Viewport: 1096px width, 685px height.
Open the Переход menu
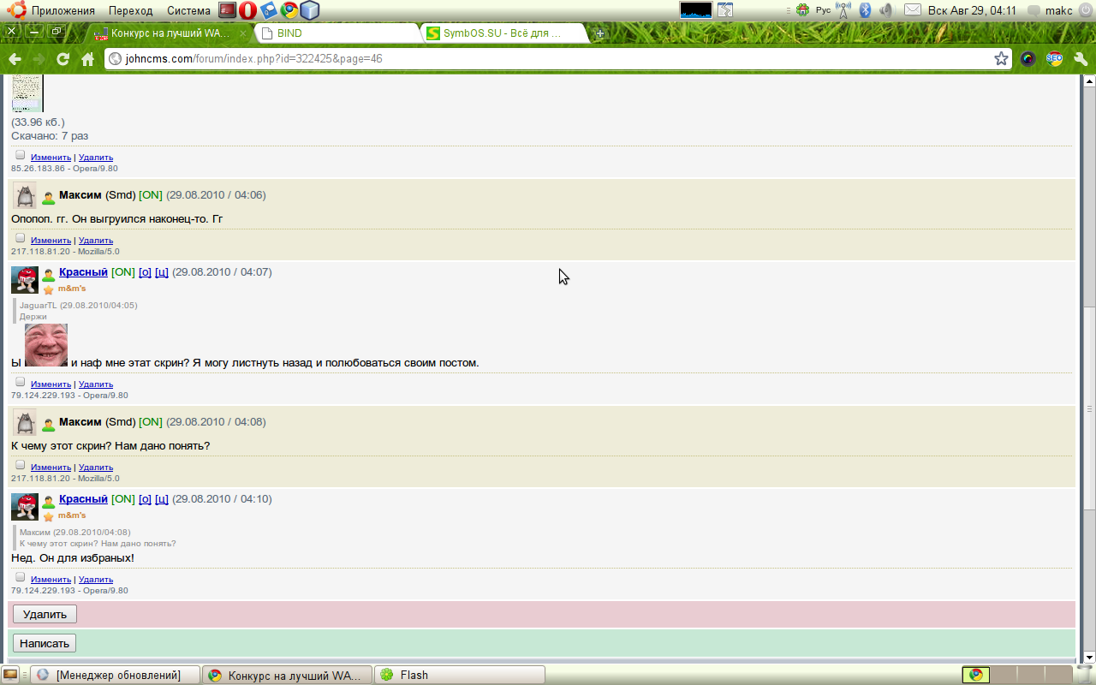131,10
